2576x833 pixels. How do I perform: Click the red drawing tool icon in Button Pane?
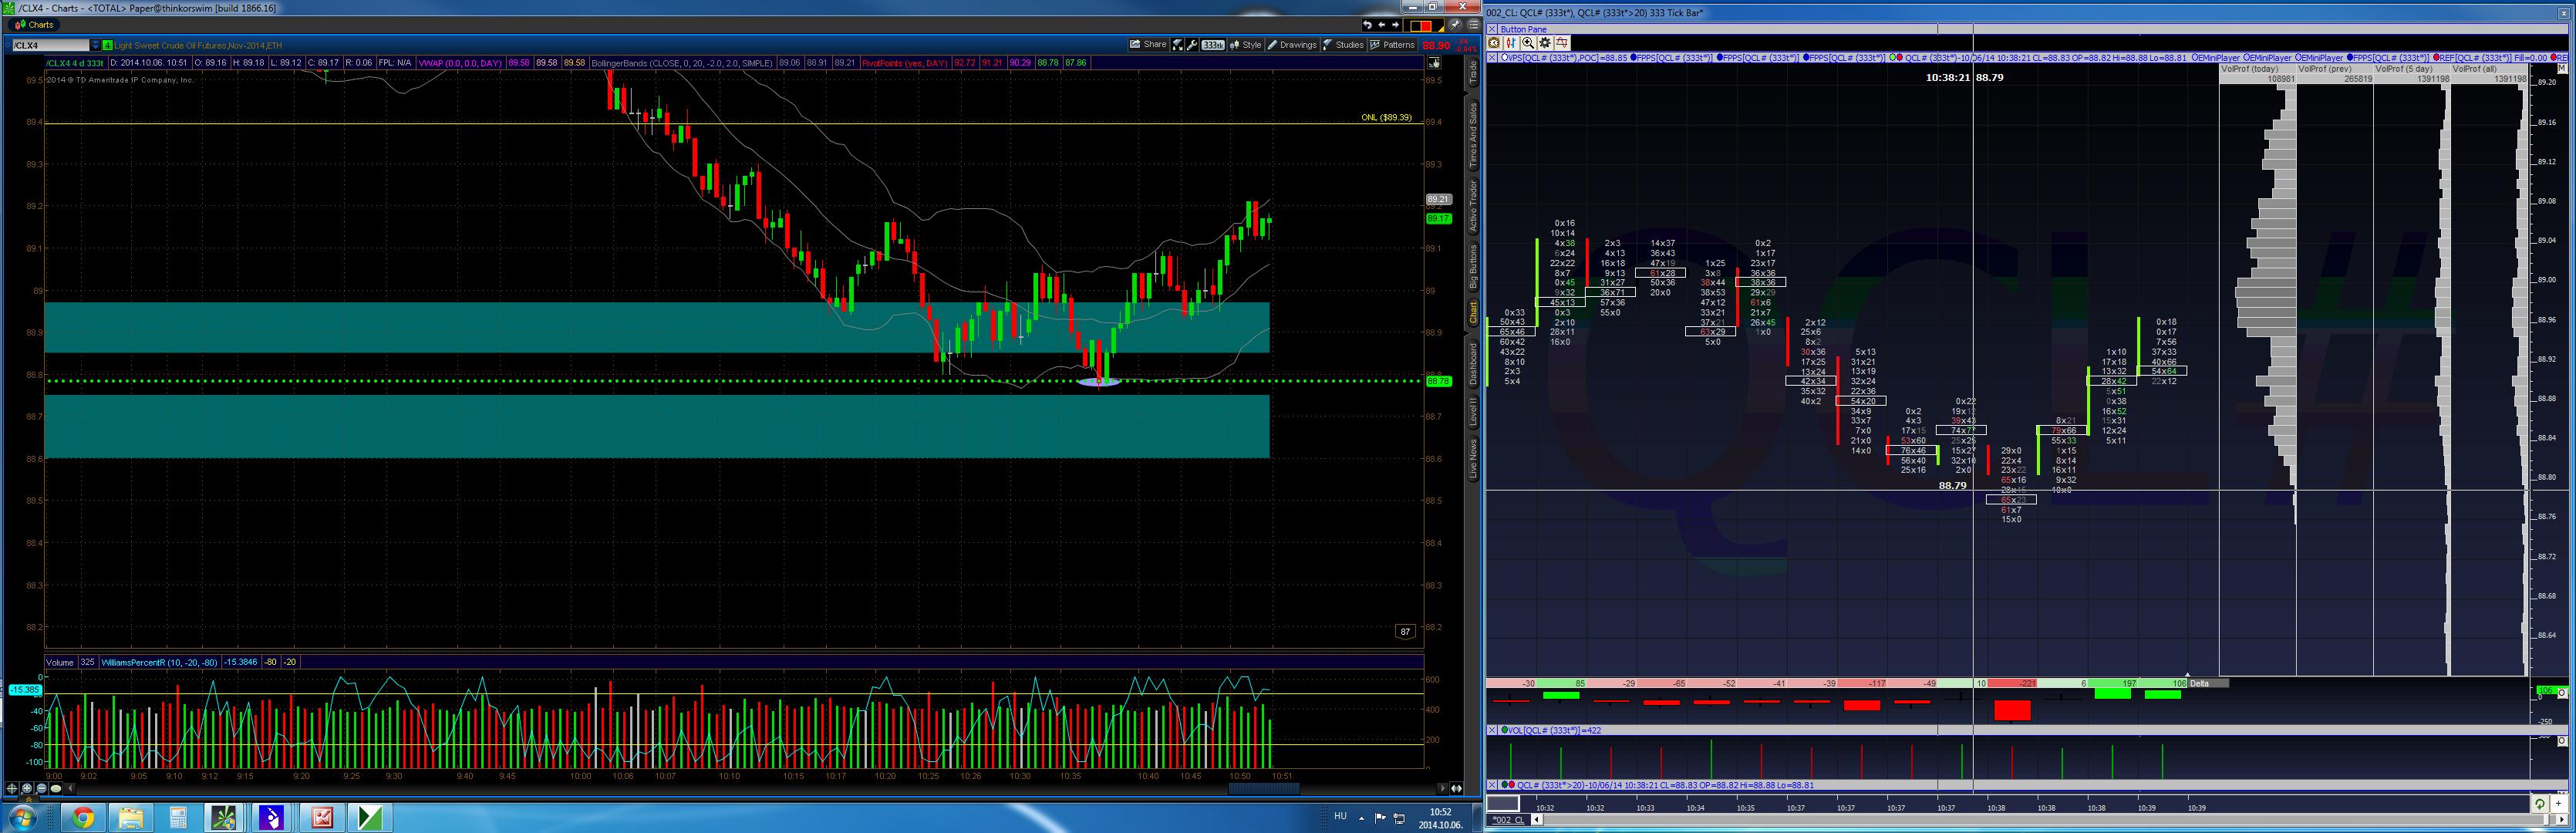click(x=1562, y=43)
